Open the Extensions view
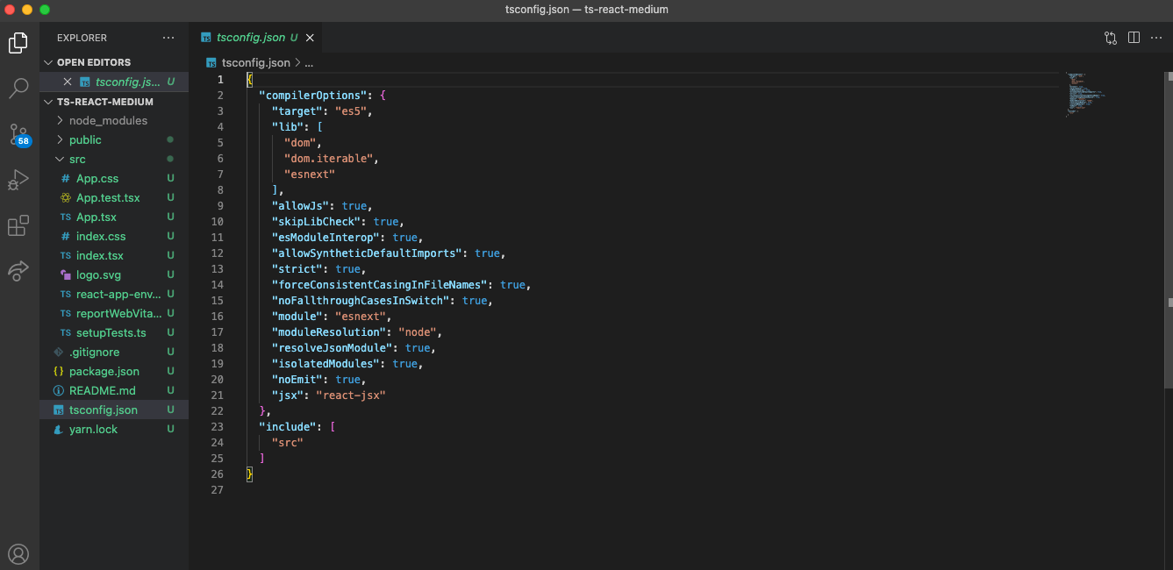Screen dimensions: 1173x570 tap(18, 226)
